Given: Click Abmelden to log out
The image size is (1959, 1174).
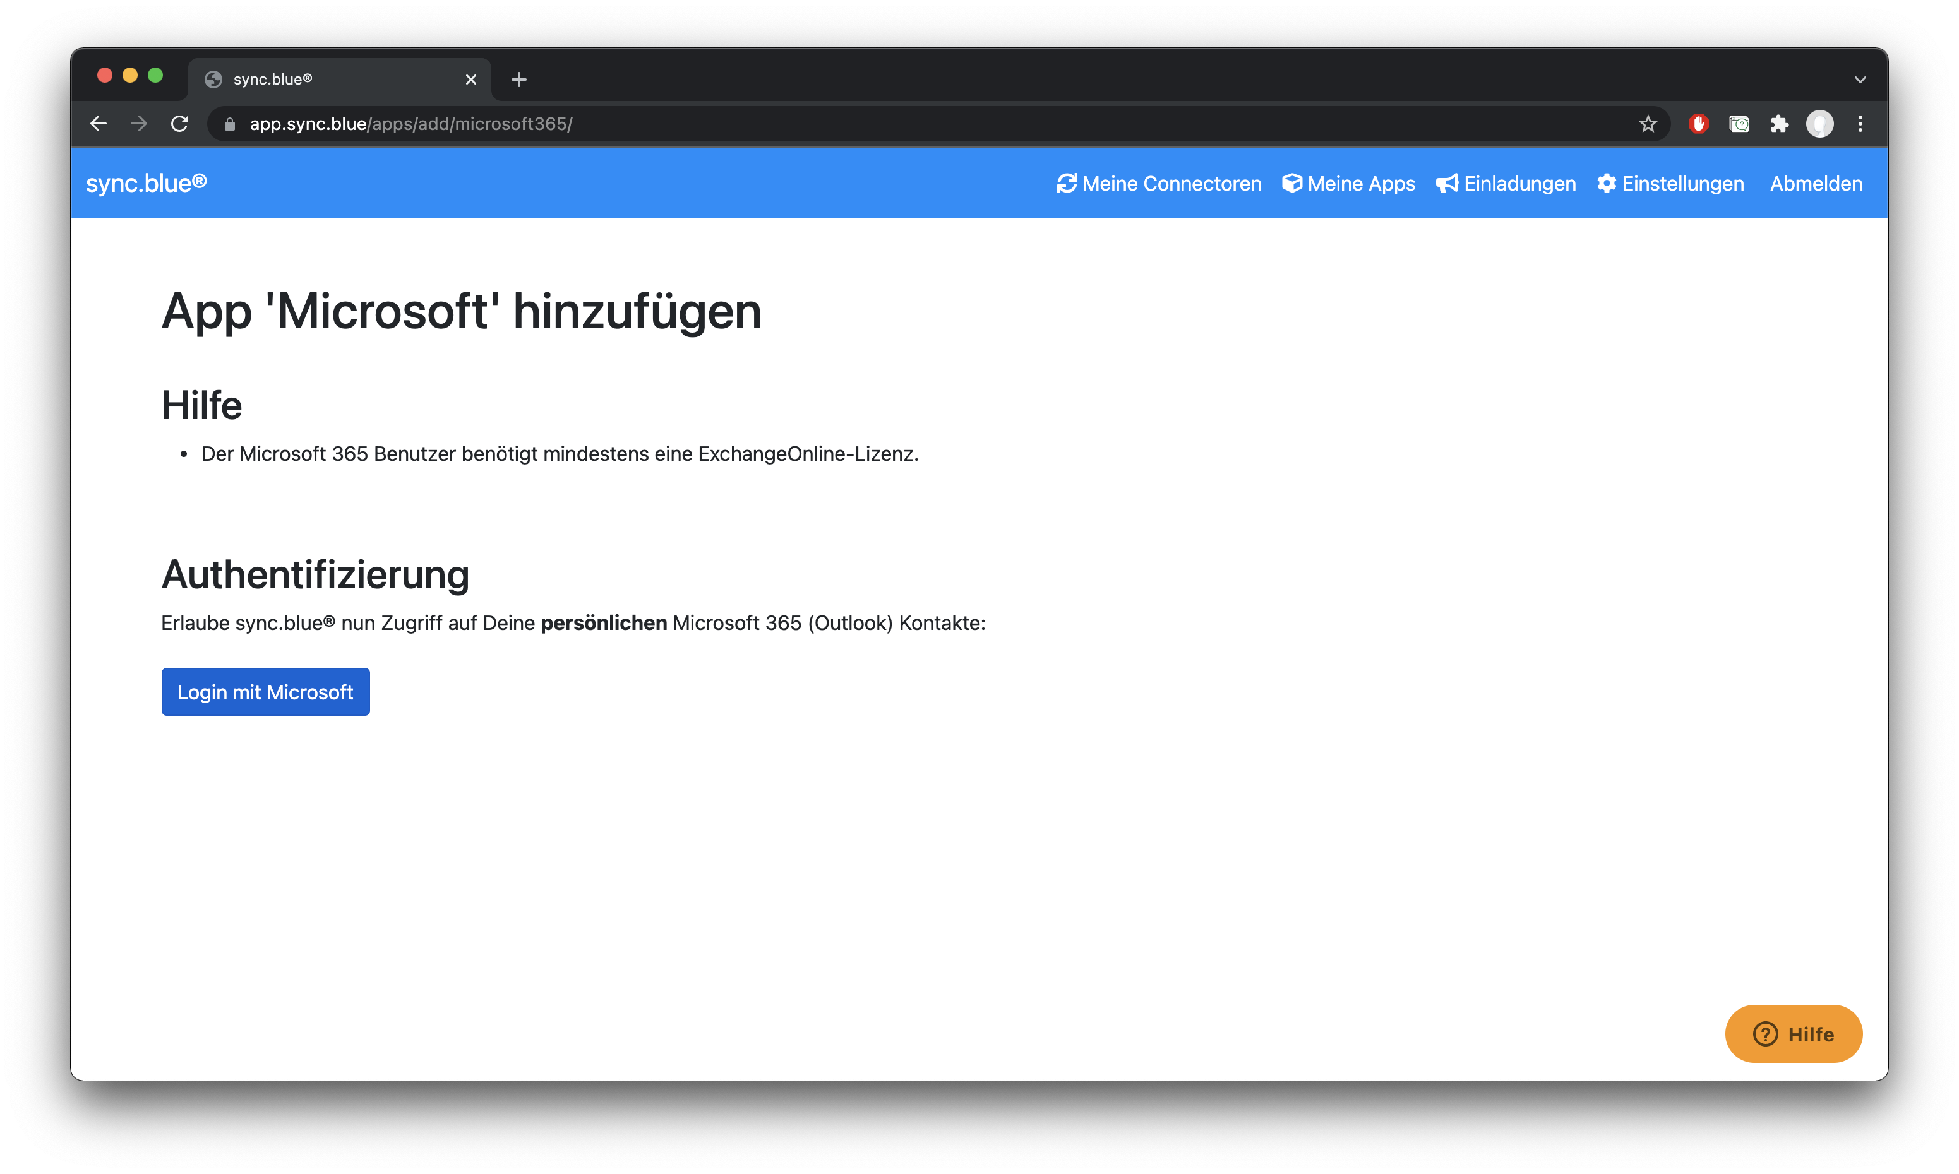Looking at the screenshot, I should click(x=1816, y=184).
